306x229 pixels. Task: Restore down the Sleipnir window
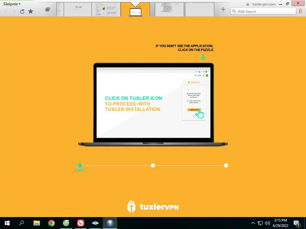pyautogui.click(x=287, y=4)
